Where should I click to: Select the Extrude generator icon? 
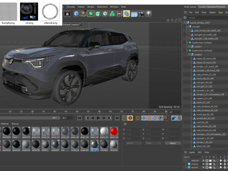(x=98, y=14)
